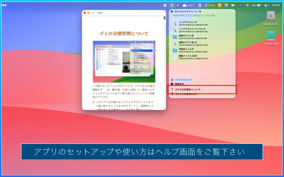Select the 削除のテスト用.rtf file row
Viewport: 284px width, 177px height.
(x=202, y=44)
